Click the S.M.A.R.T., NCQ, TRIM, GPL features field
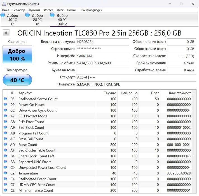This screenshot has width=199, height=196. coord(136,84)
